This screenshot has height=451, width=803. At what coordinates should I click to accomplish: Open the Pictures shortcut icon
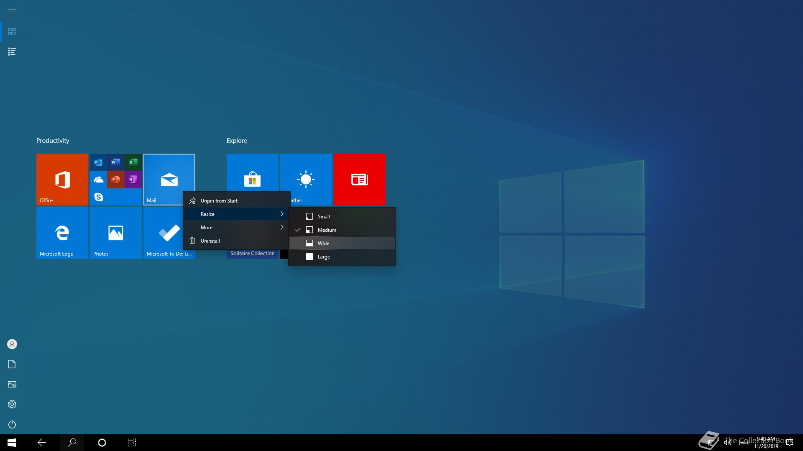pos(12,384)
